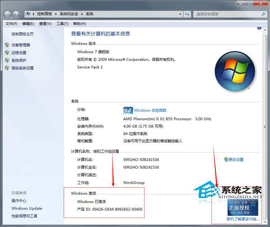Open Windows 体验指数 link
The image size is (270, 227).
click(x=150, y=110)
